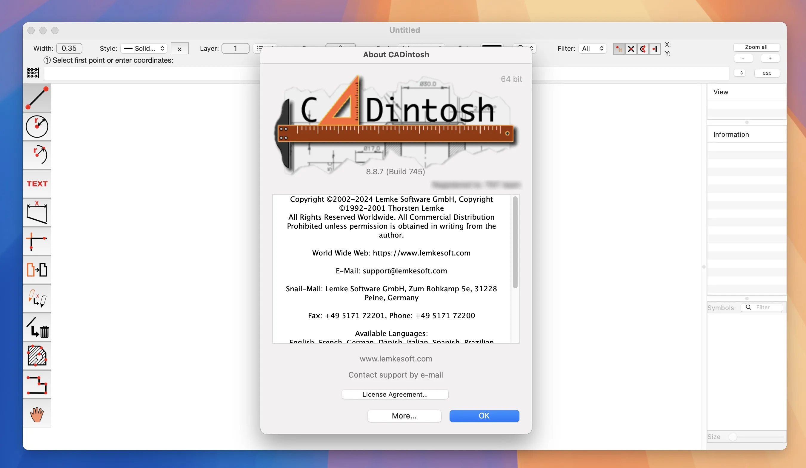Click the E-Mail support@lemkesoft.com text
Viewport: 806px width, 468px height.
click(391, 271)
